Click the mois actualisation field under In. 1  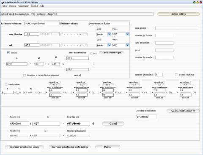[x=55, y=90]
